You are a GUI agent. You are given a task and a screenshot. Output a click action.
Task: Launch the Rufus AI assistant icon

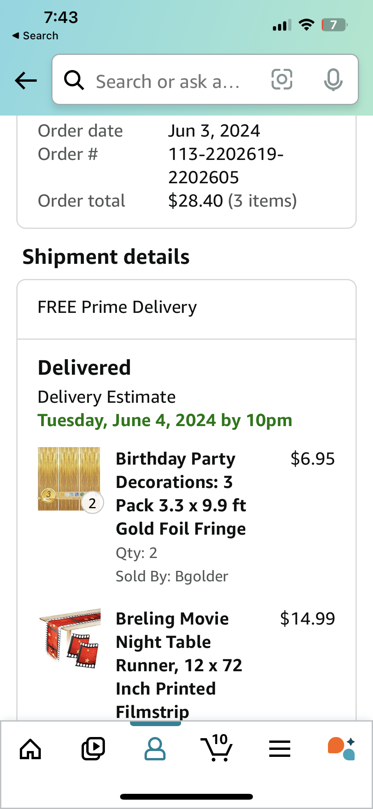pos(342,749)
